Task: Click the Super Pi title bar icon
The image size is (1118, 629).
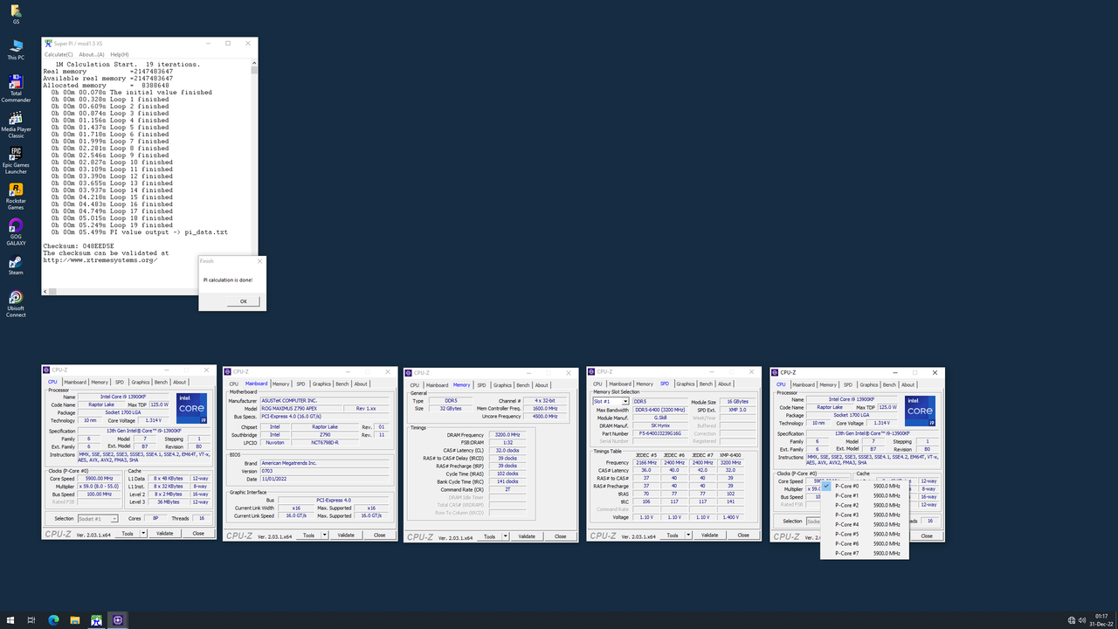Action: click(48, 43)
